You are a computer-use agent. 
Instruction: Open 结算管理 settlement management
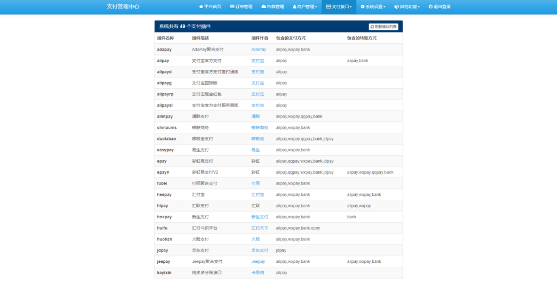273,7
